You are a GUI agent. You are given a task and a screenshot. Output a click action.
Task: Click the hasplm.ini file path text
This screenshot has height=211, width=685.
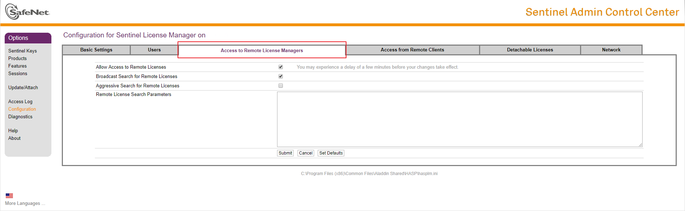click(369, 174)
